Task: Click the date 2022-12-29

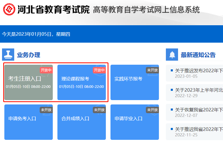Action: click(186, 96)
